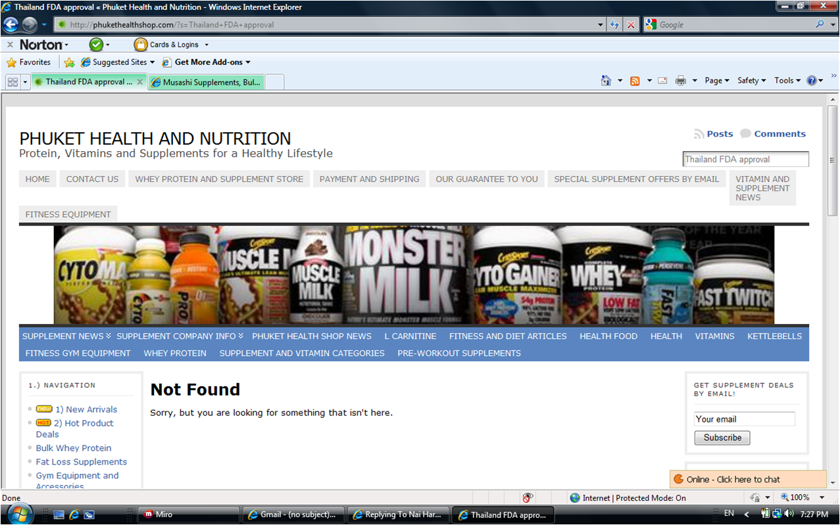The image size is (840, 525).
Task: Close the Thailand FDA approval tab
Action: (139, 82)
